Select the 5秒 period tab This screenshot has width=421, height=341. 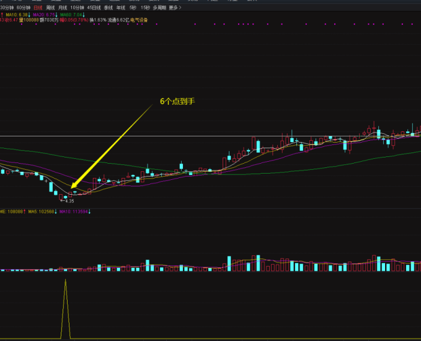point(132,7)
